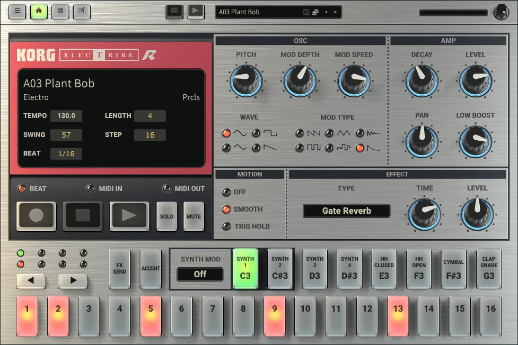Choose the sawtooth mod type
Viewport: 518px width, 345px height.
click(300, 133)
